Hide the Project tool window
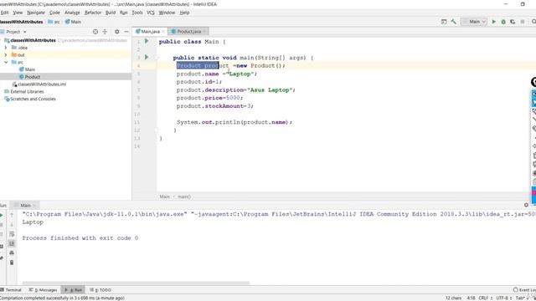The image size is (536, 301). tap(126, 32)
